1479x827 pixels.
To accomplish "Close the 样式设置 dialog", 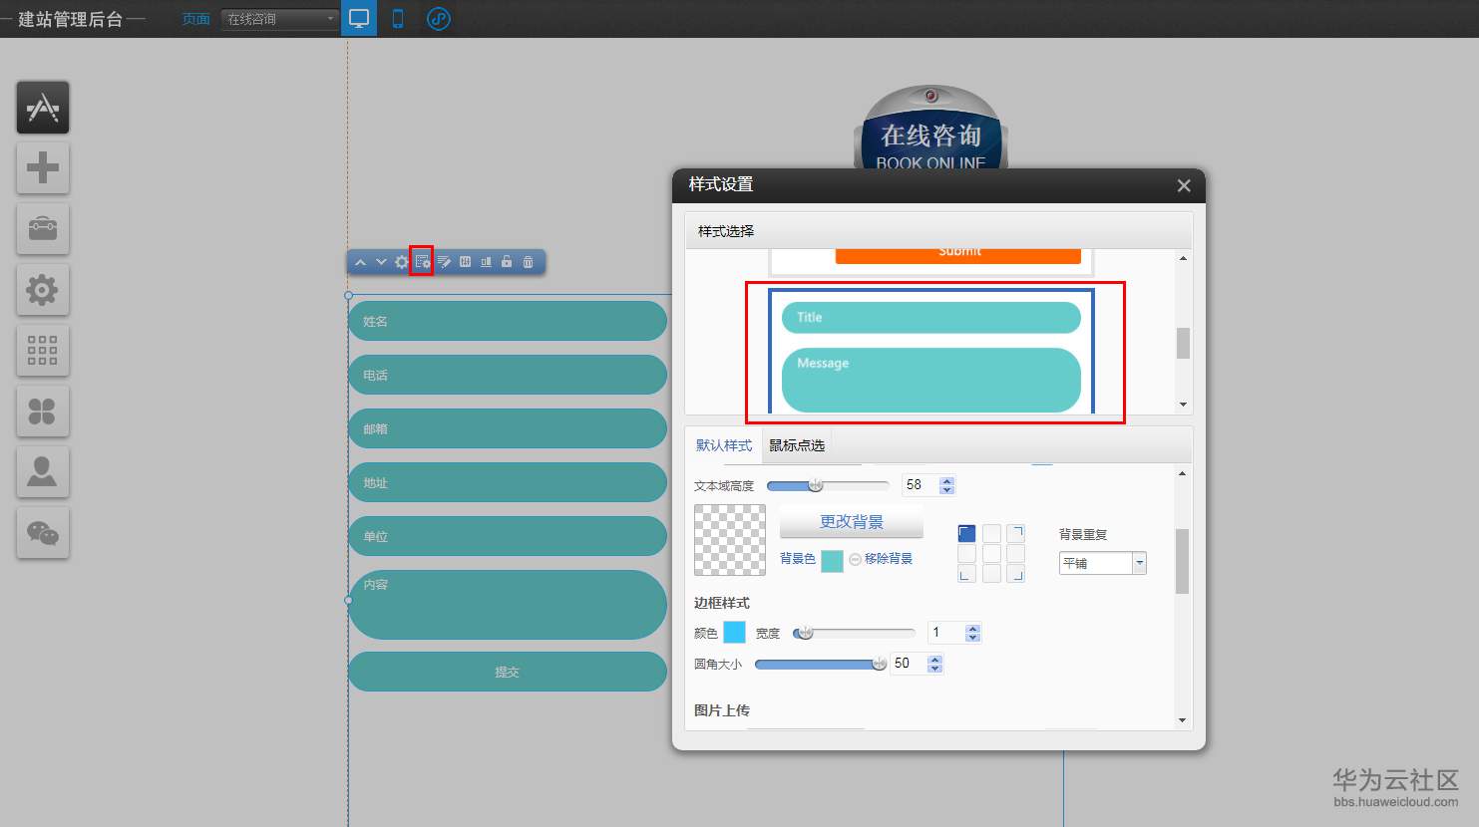I will tap(1184, 185).
